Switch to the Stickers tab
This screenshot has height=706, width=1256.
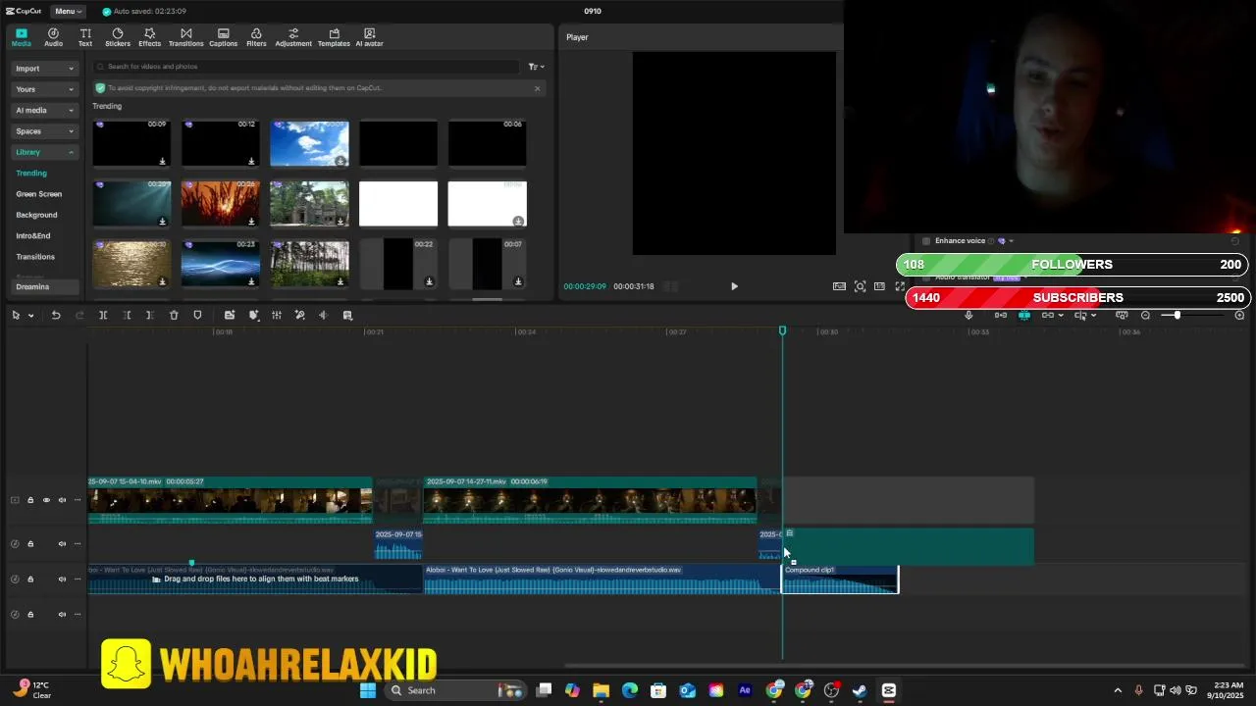tap(118, 37)
